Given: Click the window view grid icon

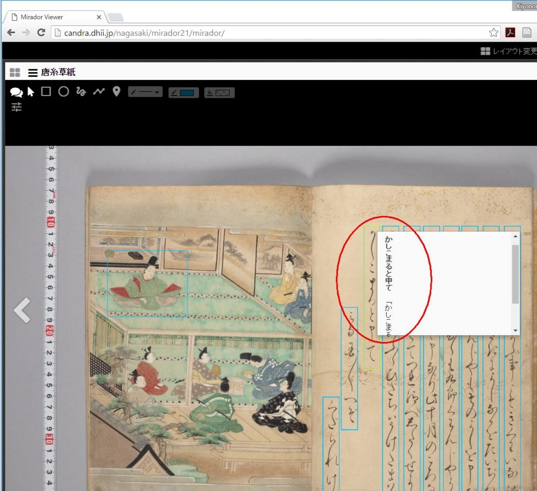Looking at the screenshot, I should tap(15, 72).
